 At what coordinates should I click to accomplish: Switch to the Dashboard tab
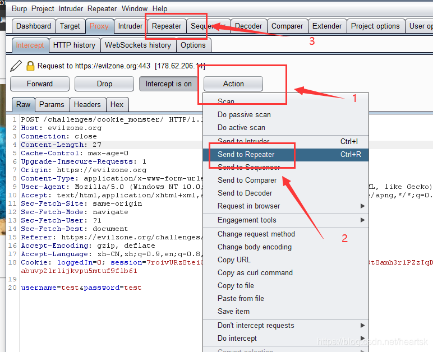(x=34, y=26)
